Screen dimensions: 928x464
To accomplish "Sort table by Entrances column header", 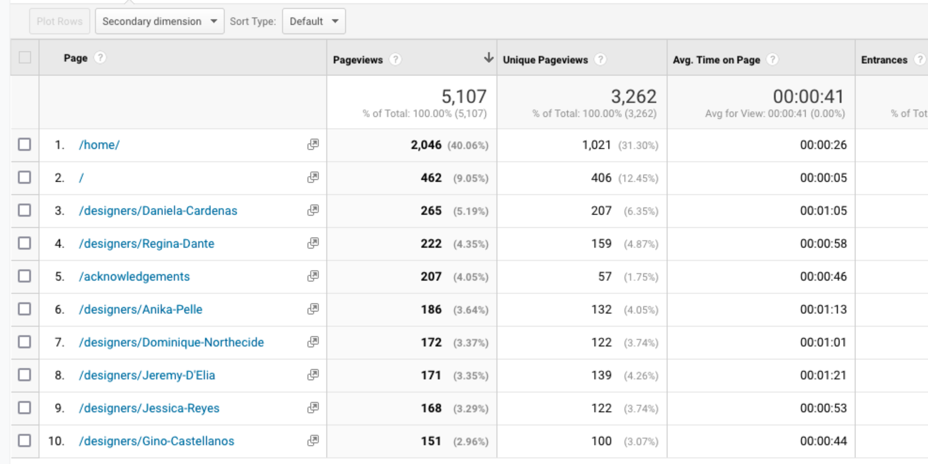I will [884, 60].
